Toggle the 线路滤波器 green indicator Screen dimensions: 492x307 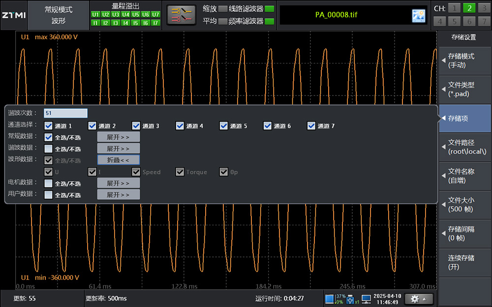pyautogui.click(x=270, y=9)
